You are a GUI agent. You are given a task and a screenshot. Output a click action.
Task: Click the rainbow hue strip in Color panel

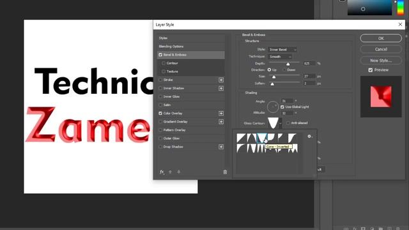pos(400,7)
